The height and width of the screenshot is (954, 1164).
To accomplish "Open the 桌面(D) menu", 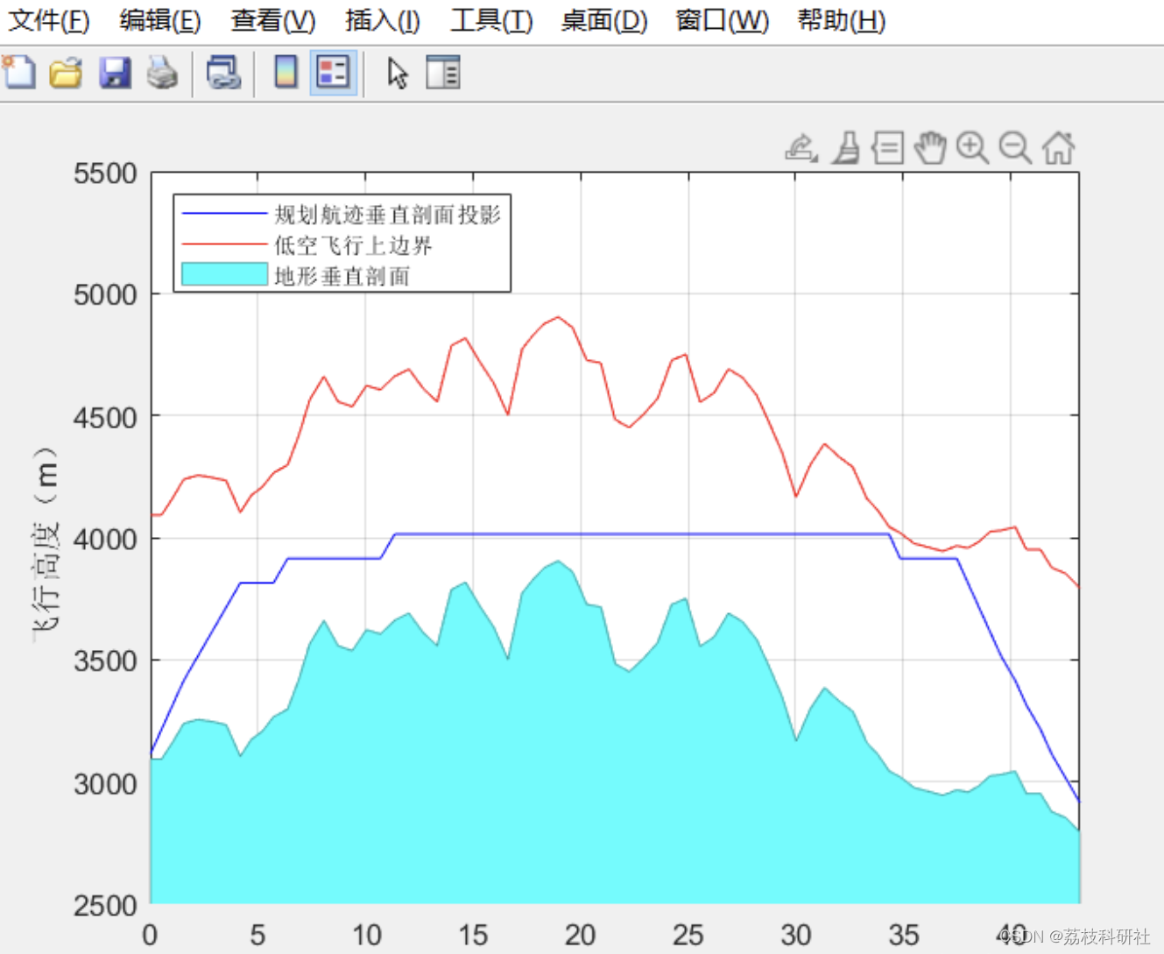I will pyautogui.click(x=604, y=20).
